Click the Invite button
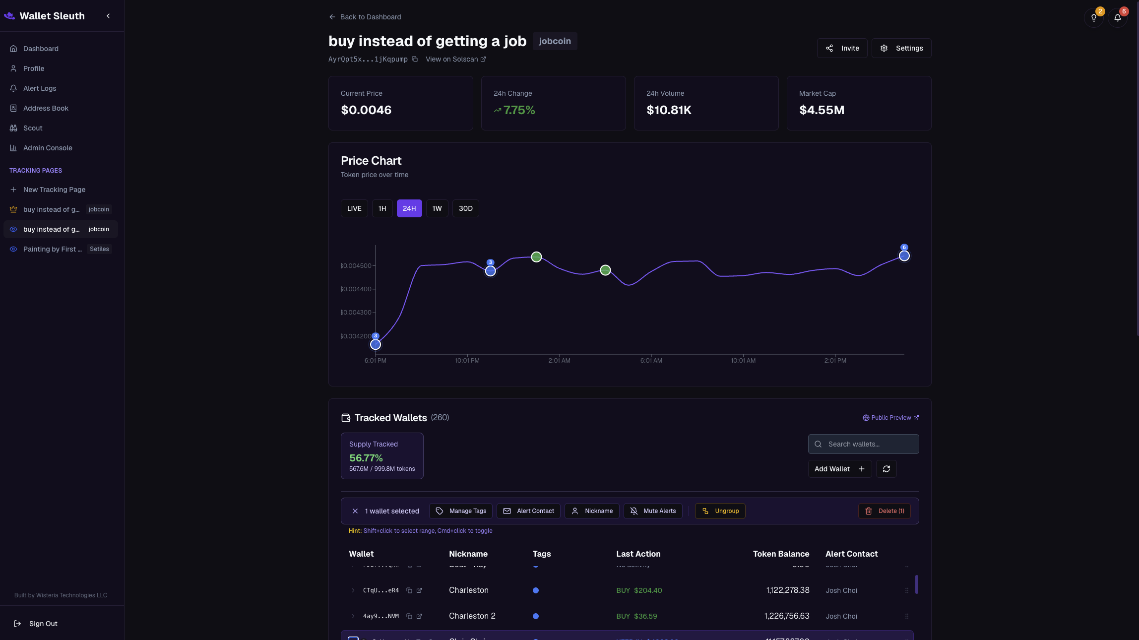Screen dimensions: 1139x640 (x=842, y=48)
